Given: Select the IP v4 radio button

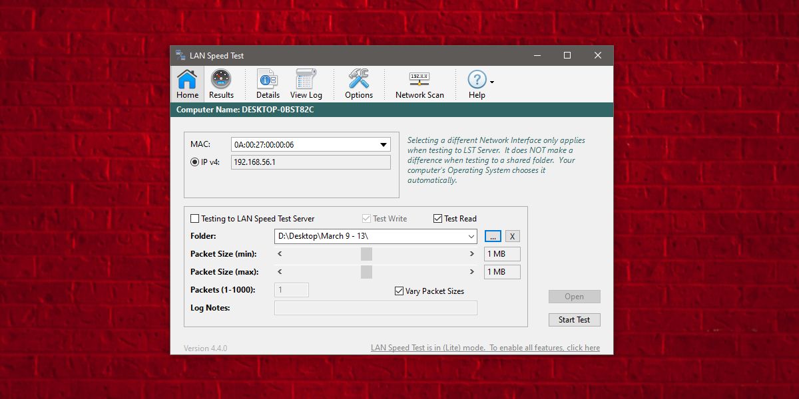Looking at the screenshot, I should (x=194, y=162).
